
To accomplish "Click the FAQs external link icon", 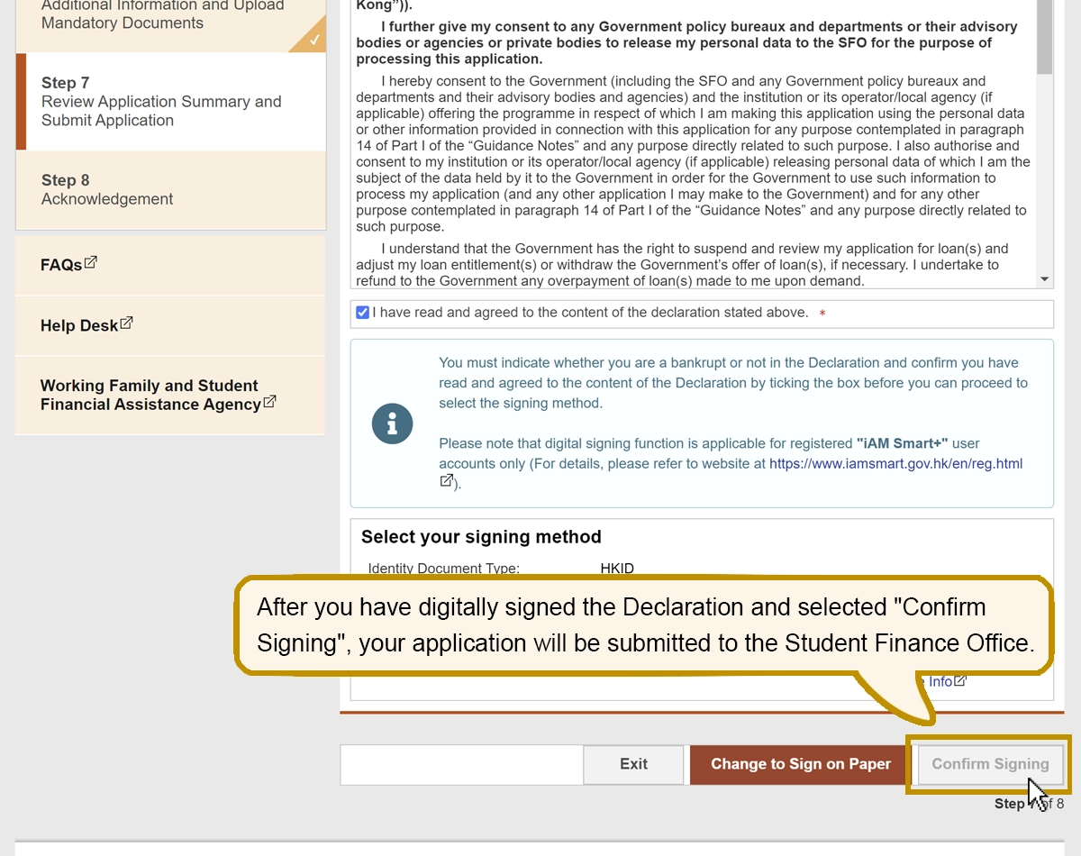I will [x=91, y=263].
